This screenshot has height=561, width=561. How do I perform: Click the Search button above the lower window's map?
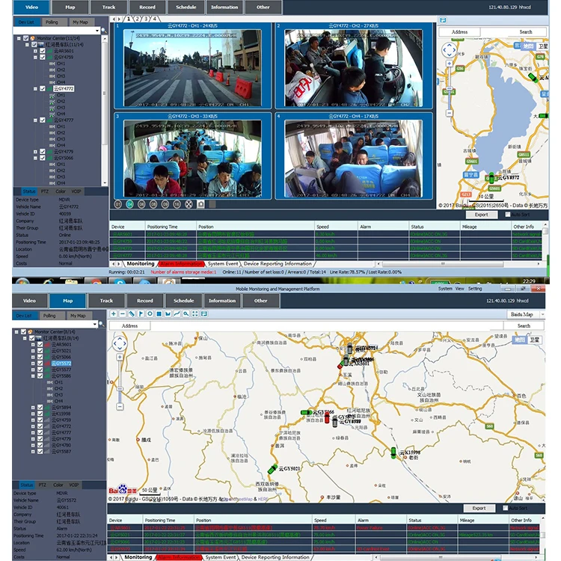(x=524, y=325)
